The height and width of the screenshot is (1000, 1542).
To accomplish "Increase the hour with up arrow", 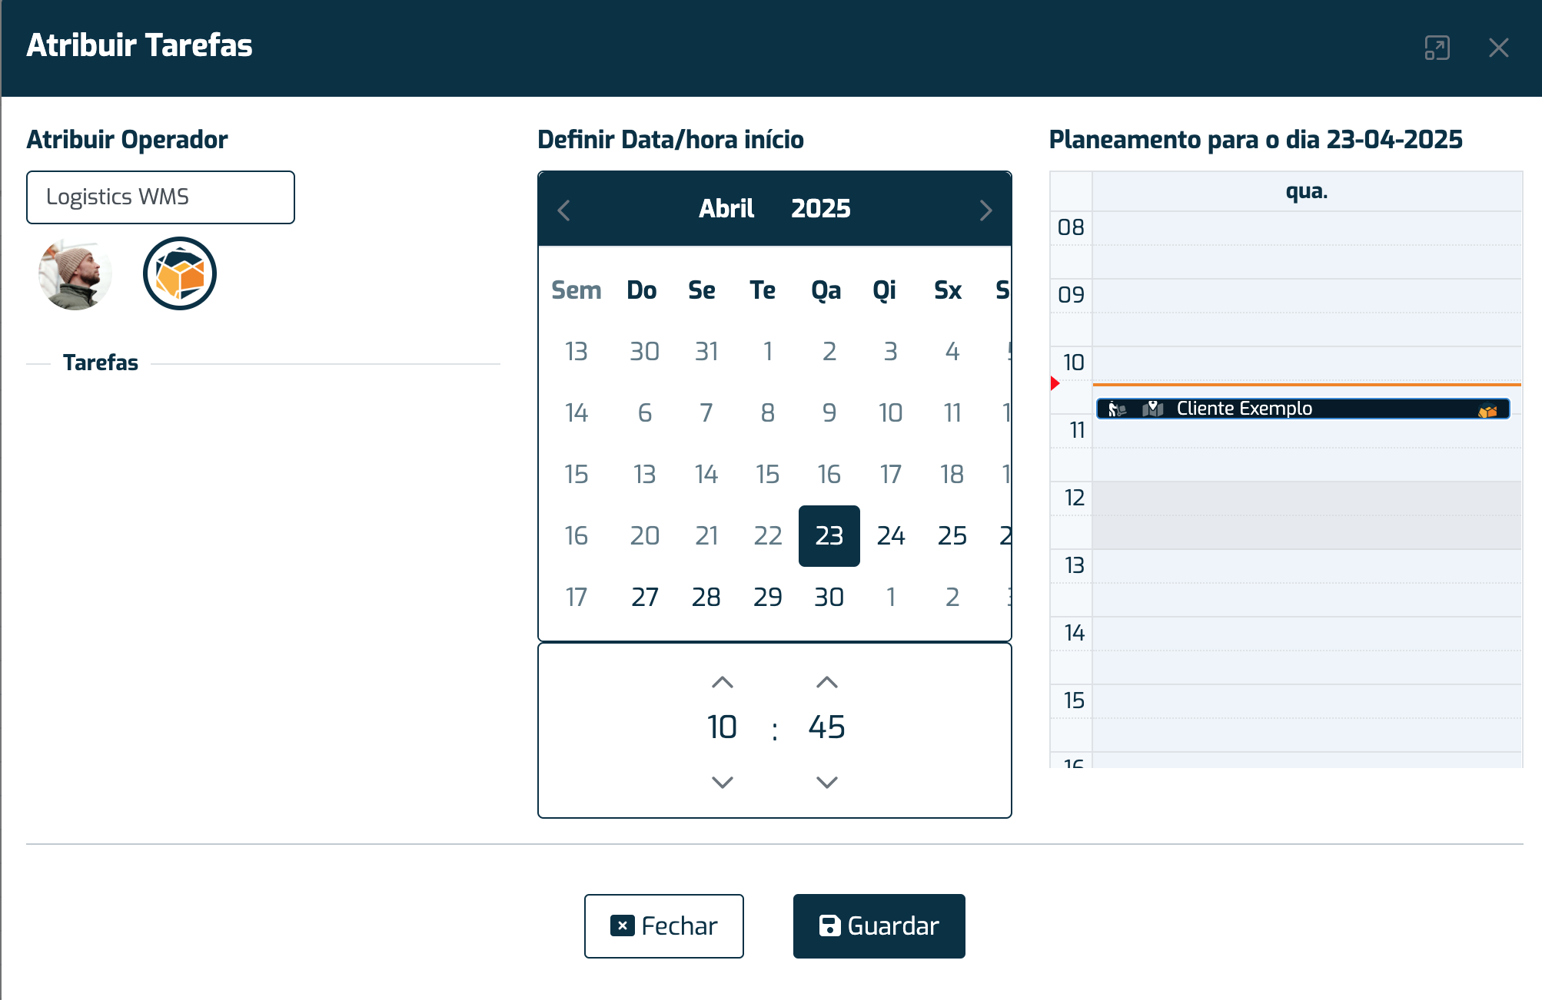I will click(x=723, y=682).
